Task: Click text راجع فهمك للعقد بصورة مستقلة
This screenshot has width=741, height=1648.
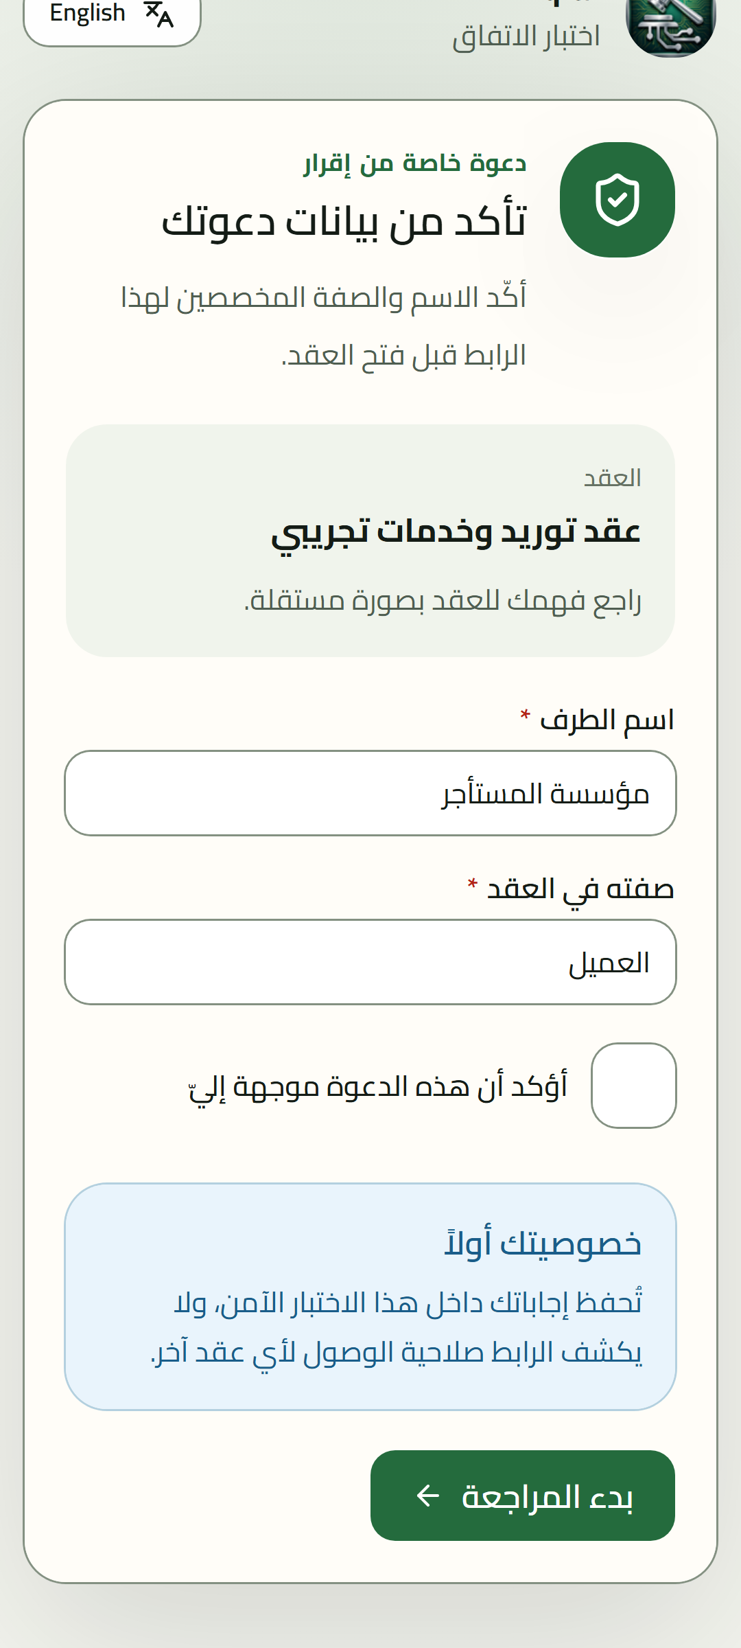Action: (443, 601)
